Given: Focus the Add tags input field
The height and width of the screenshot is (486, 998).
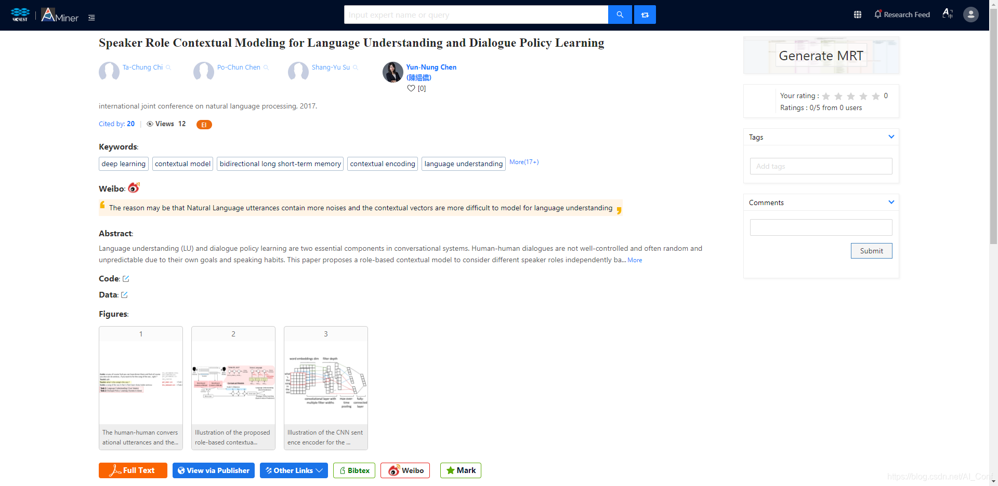Looking at the screenshot, I should pos(821,166).
